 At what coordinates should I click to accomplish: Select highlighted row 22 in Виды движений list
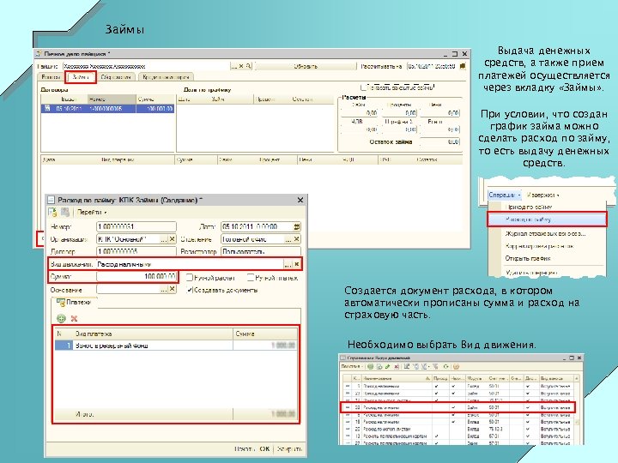pos(458,407)
